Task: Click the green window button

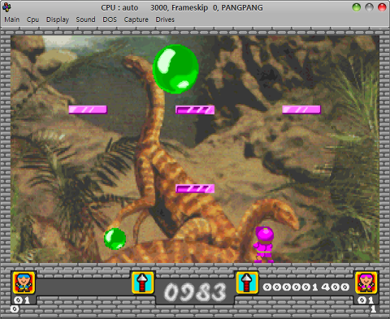Action: coord(357,7)
